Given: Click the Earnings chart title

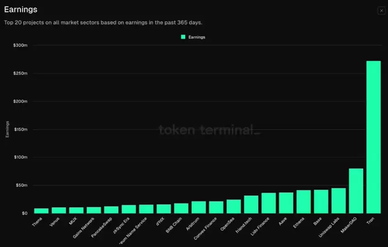Looking at the screenshot, I should [x=21, y=10].
